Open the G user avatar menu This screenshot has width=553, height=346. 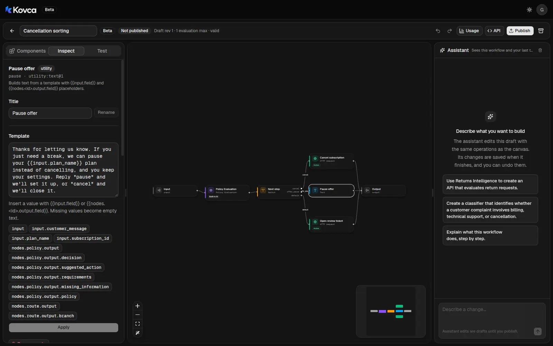pyautogui.click(x=542, y=10)
